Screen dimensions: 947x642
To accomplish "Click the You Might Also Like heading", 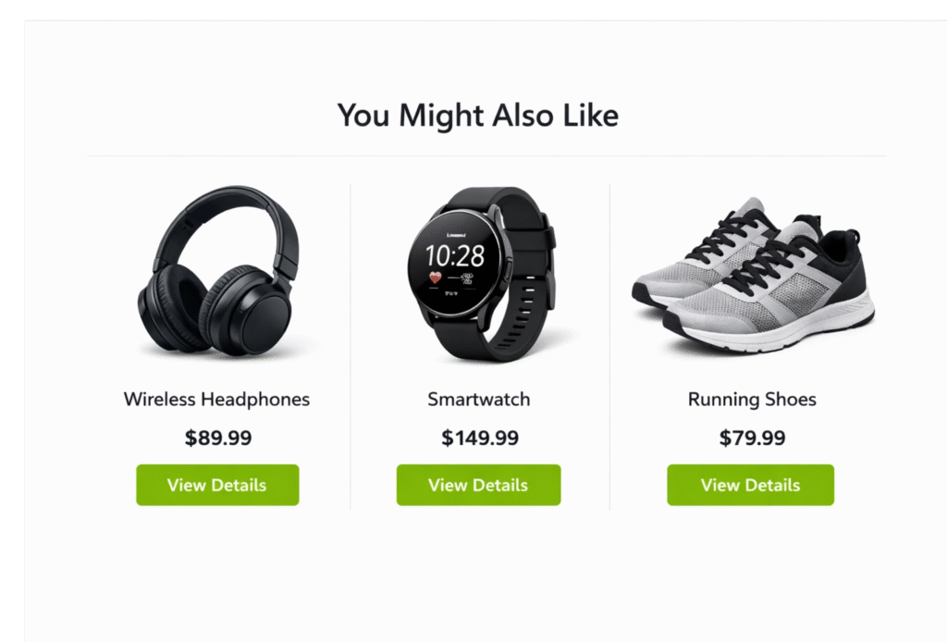I will [x=478, y=115].
